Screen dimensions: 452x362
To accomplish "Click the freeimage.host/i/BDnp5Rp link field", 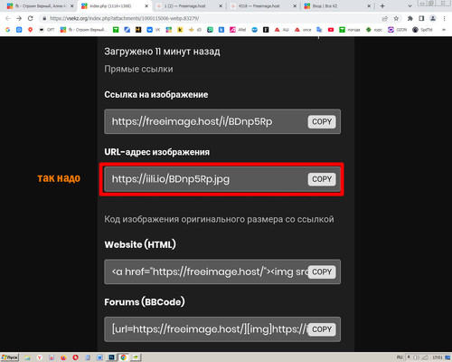I will pyautogui.click(x=222, y=121).
